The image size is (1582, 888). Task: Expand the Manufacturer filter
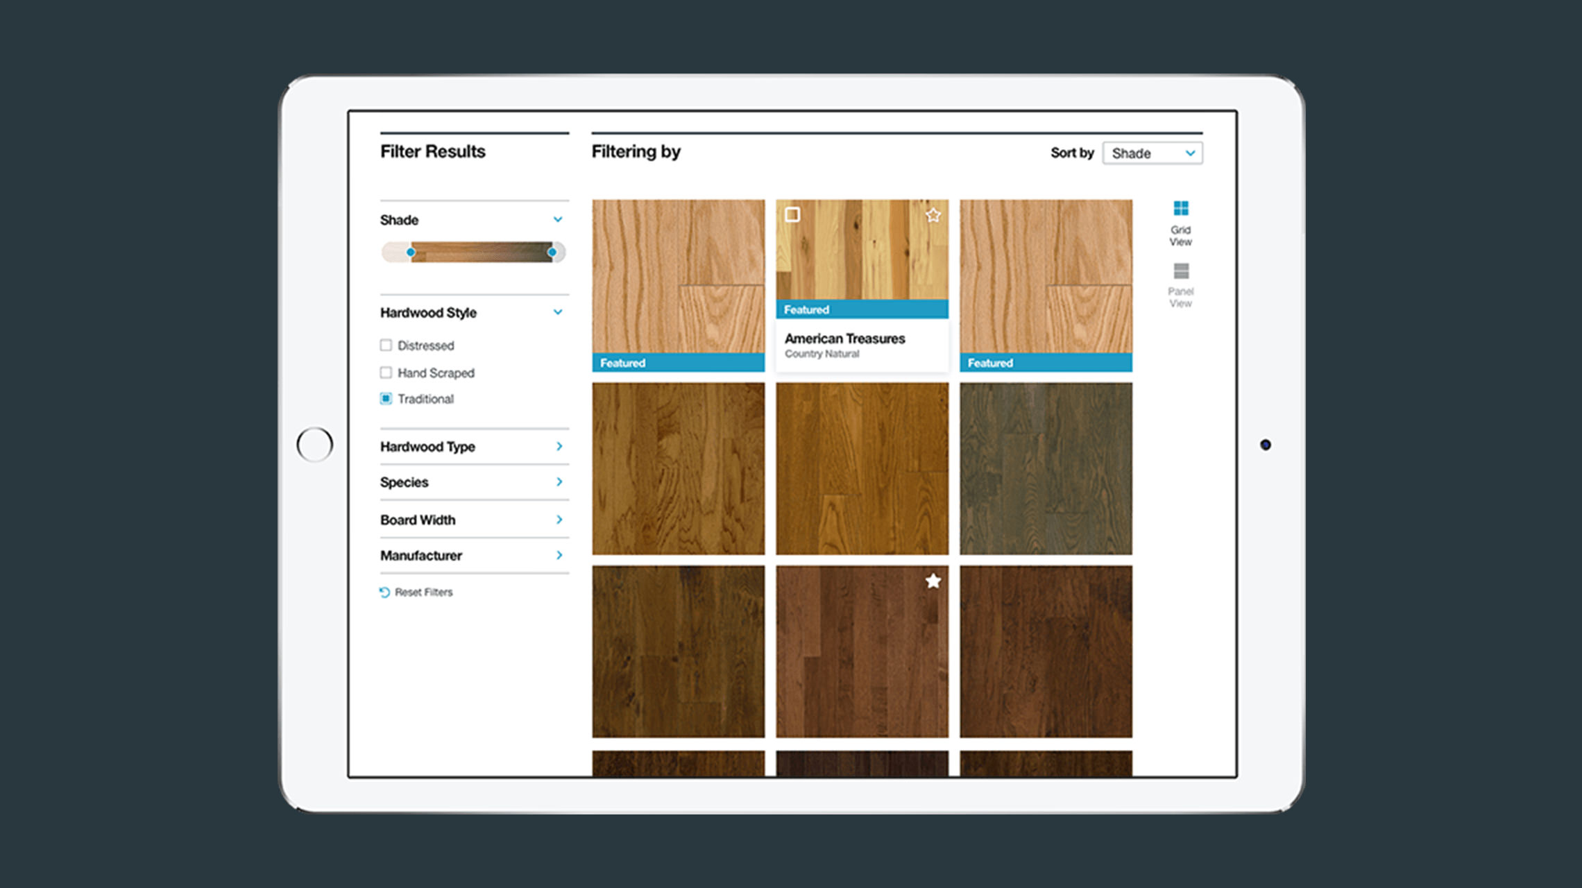coord(475,556)
